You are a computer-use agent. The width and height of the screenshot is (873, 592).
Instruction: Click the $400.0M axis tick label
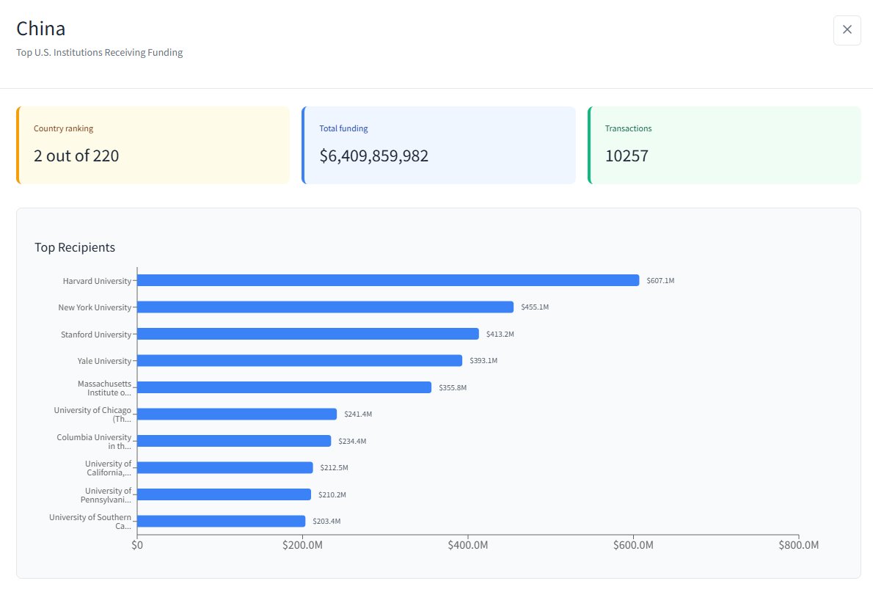click(x=467, y=546)
